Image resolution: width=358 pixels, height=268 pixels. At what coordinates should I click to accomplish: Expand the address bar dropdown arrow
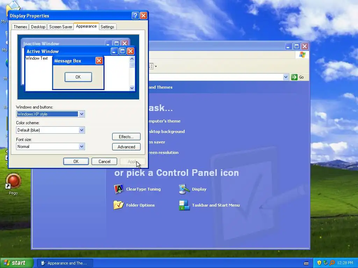click(286, 77)
